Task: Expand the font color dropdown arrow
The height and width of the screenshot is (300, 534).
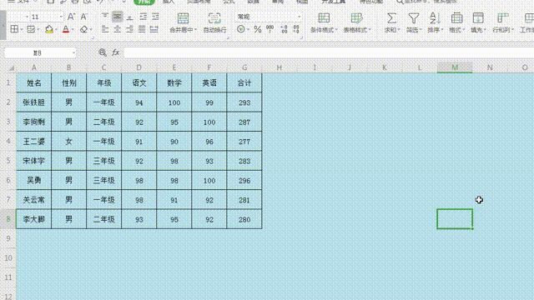Action: [73, 30]
